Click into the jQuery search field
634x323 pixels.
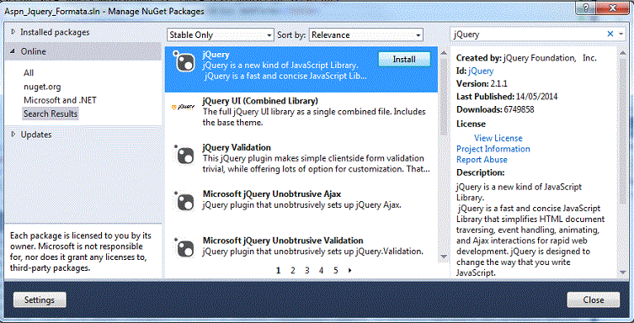tap(528, 34)
